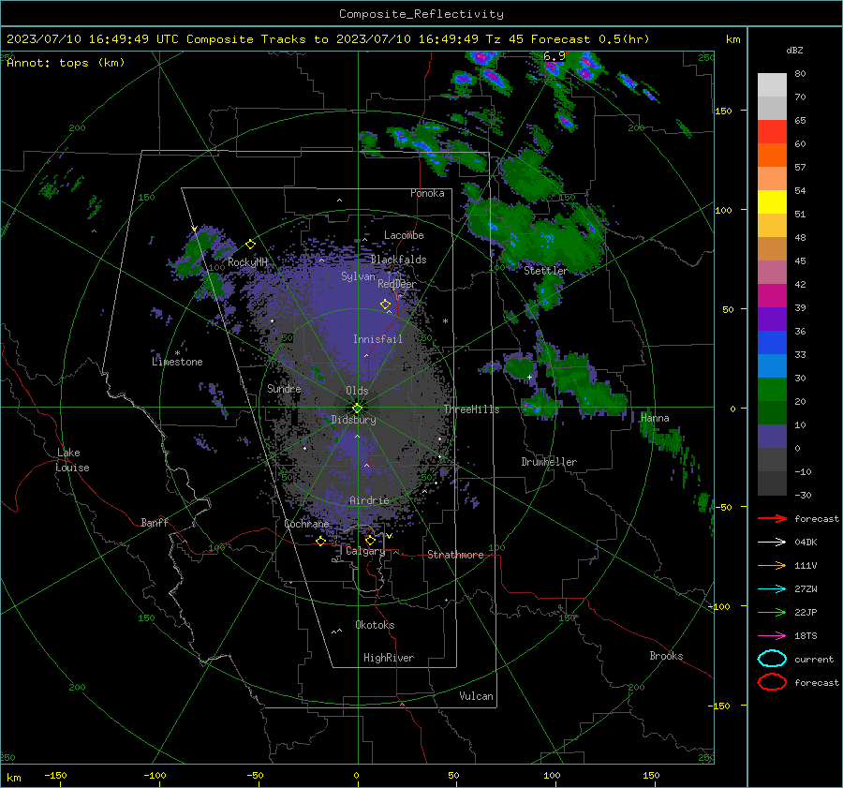Click the dBZ scale heading

(x=794, y=50)
